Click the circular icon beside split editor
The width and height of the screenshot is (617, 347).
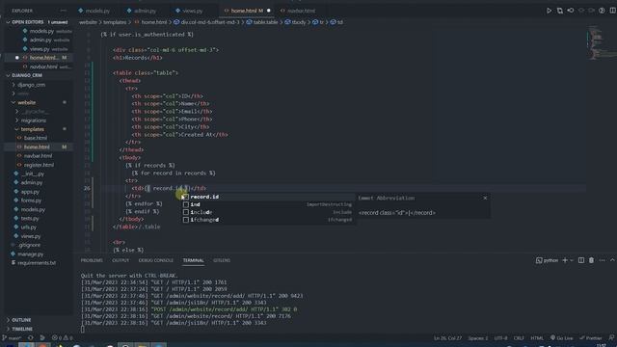[x=602, y=11]
